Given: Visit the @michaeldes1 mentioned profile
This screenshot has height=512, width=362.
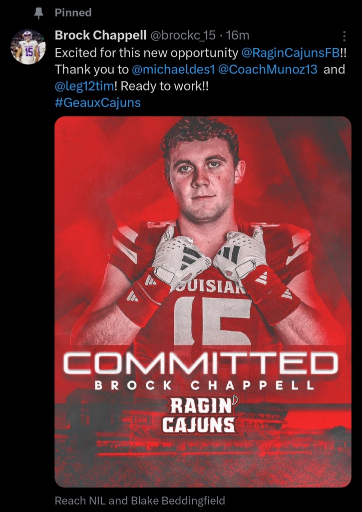Looking at the screenshot, I should pyautogui.click(x=173, y=69).
